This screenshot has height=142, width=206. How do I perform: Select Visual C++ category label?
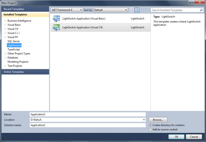tap(14, 33)
